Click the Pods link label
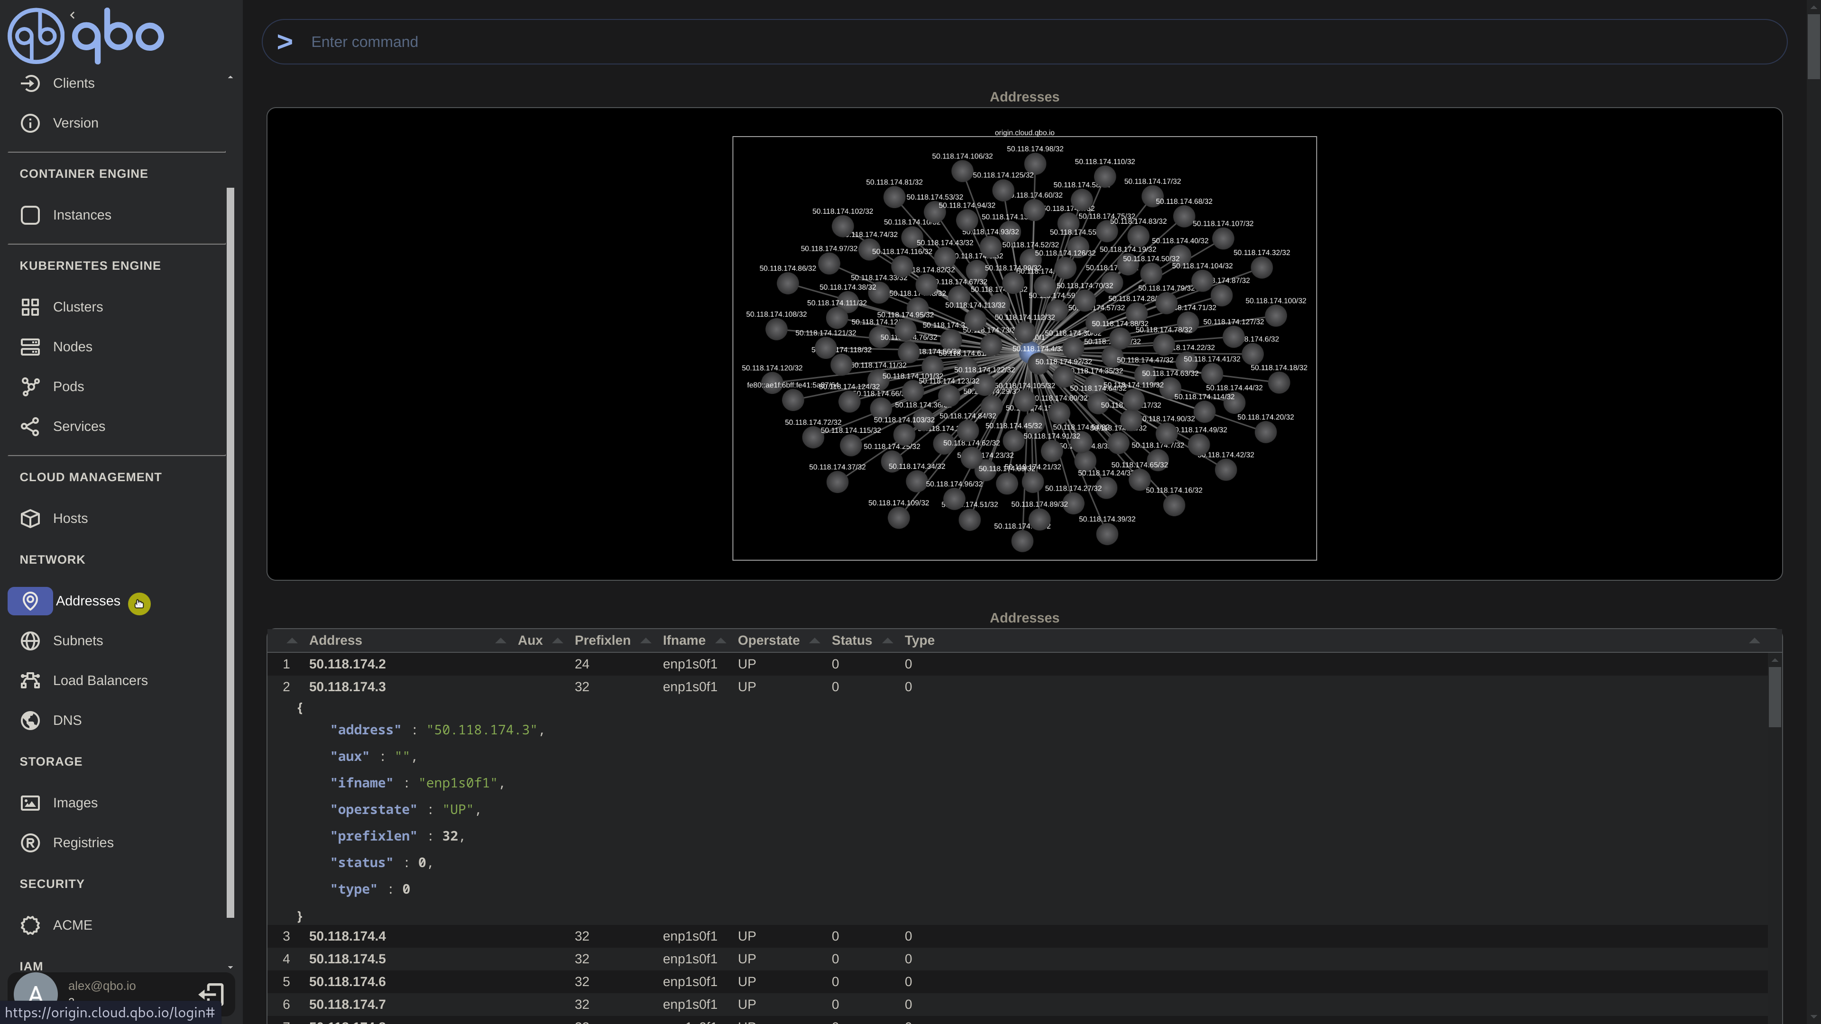This screenshot has width=1821, height=1024. pyautogui.click(x=69, y=386)
